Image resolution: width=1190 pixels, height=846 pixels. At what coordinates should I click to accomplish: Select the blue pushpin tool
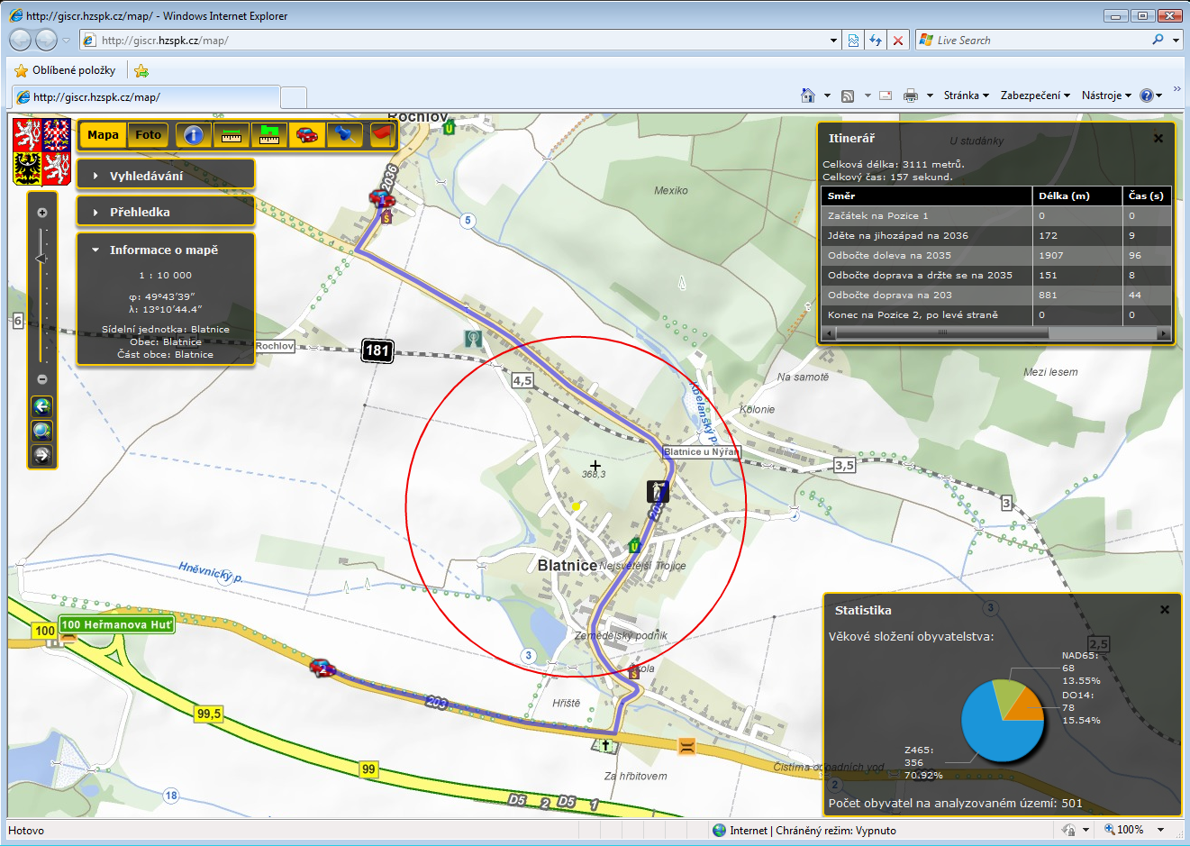click(x=344, y=135)
